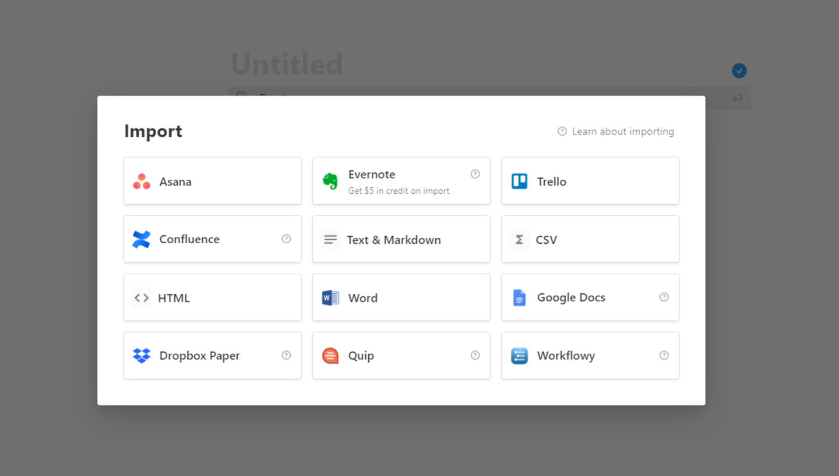Click the Confluence logo icon
The width and height of the screenshot is (839, 476).
[142, 239]
